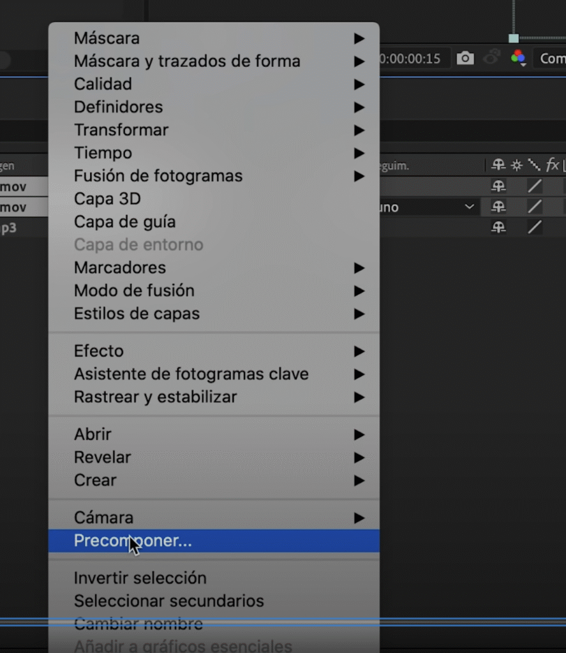Toggle the quality switch on the second mov layer
The image size is (566, 653).
click(x=534, y=207)
